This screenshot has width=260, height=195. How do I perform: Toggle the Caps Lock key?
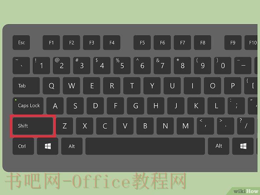[x=28, y=106]
